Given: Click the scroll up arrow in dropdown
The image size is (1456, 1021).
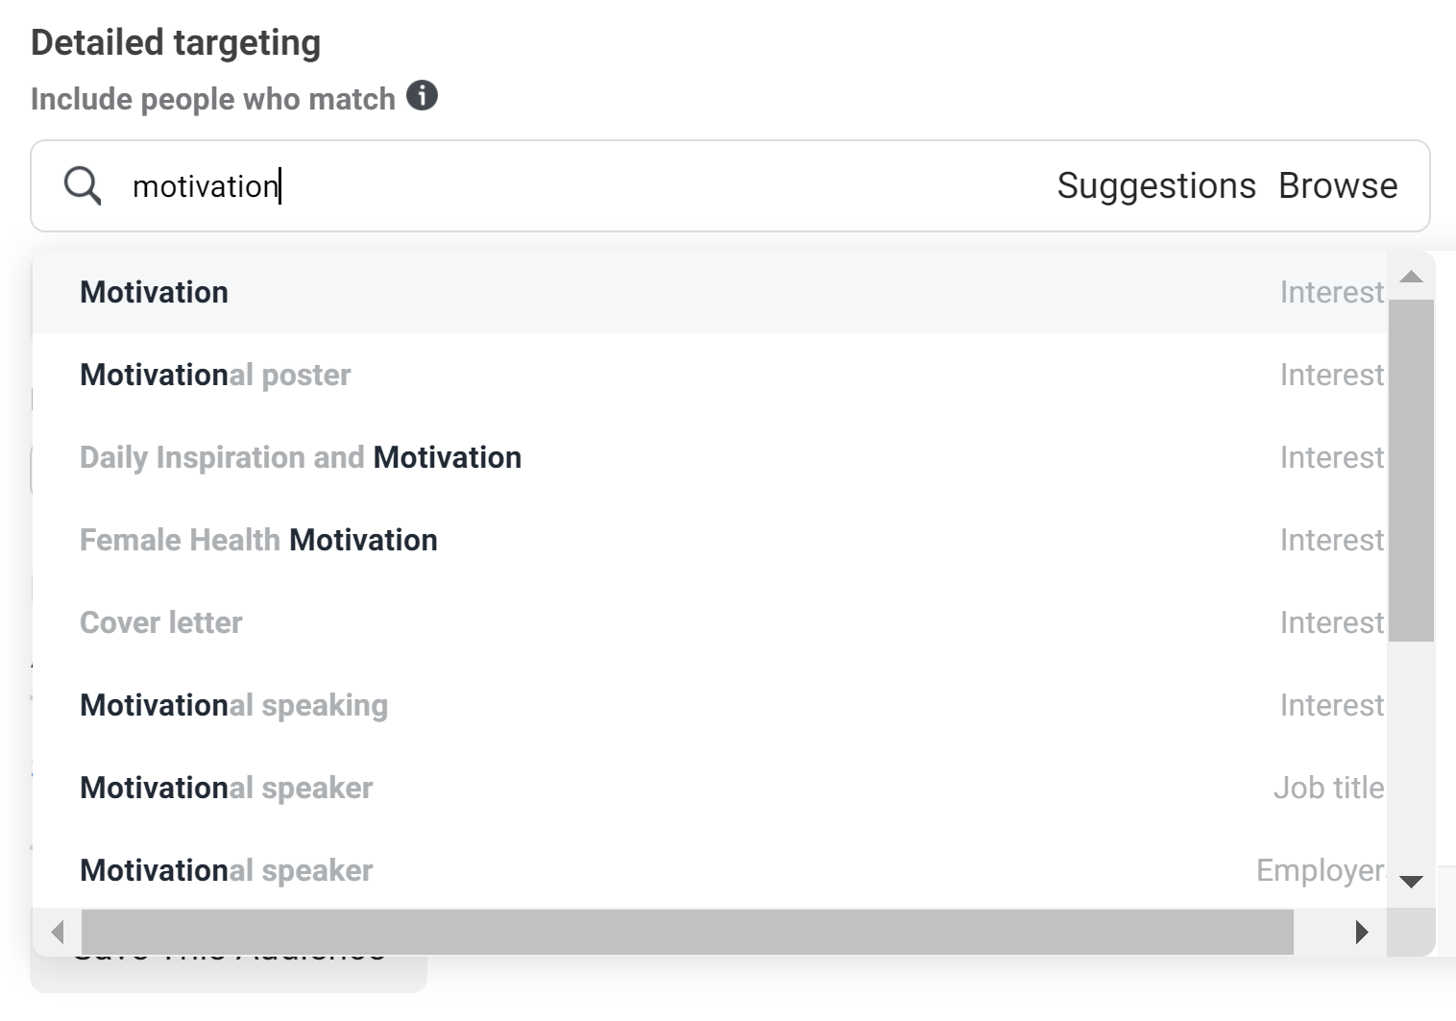Looking at the screenshot, I should [x=1411, y=277].
